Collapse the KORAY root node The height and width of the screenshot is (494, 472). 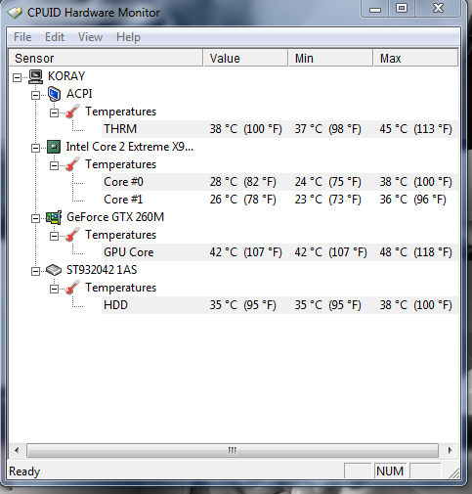click(x=17, y=77)
